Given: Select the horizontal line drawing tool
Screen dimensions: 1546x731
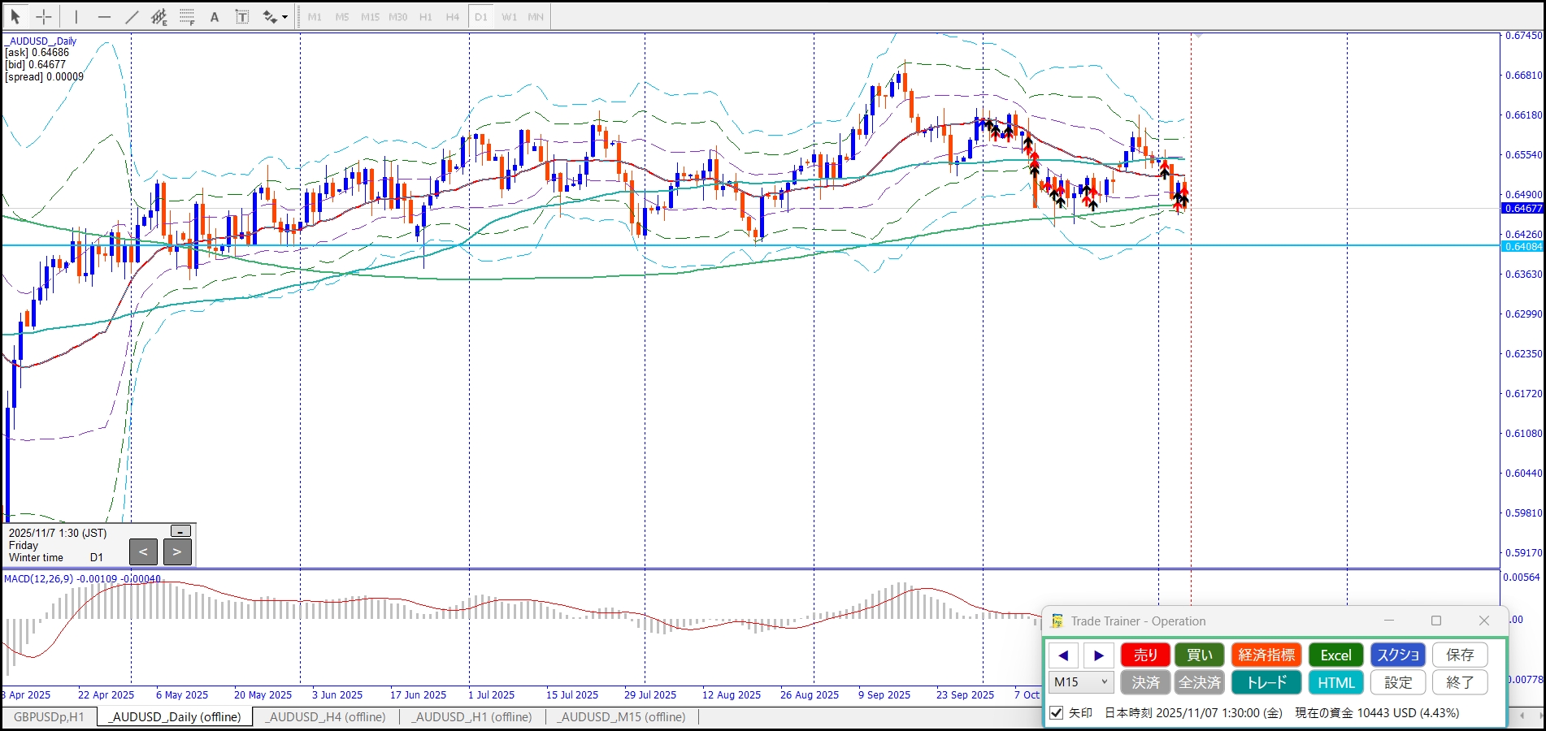Looking at the screenshot, I should click(104, 16).
